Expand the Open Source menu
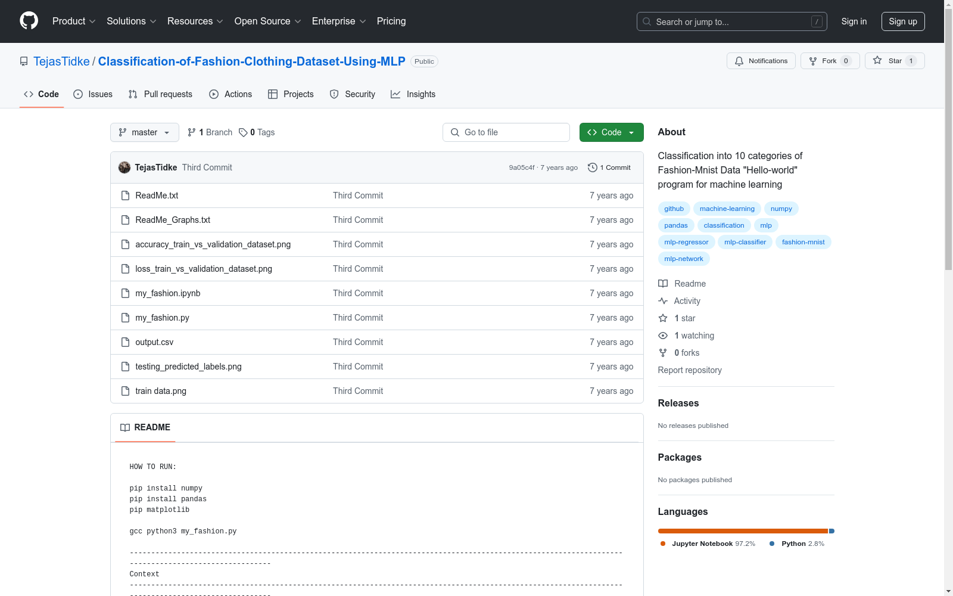Screen dimensions: 953x596 (268, 21)
